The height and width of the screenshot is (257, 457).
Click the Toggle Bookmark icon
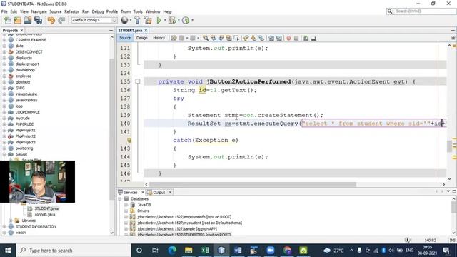click(x=261, y=38)
